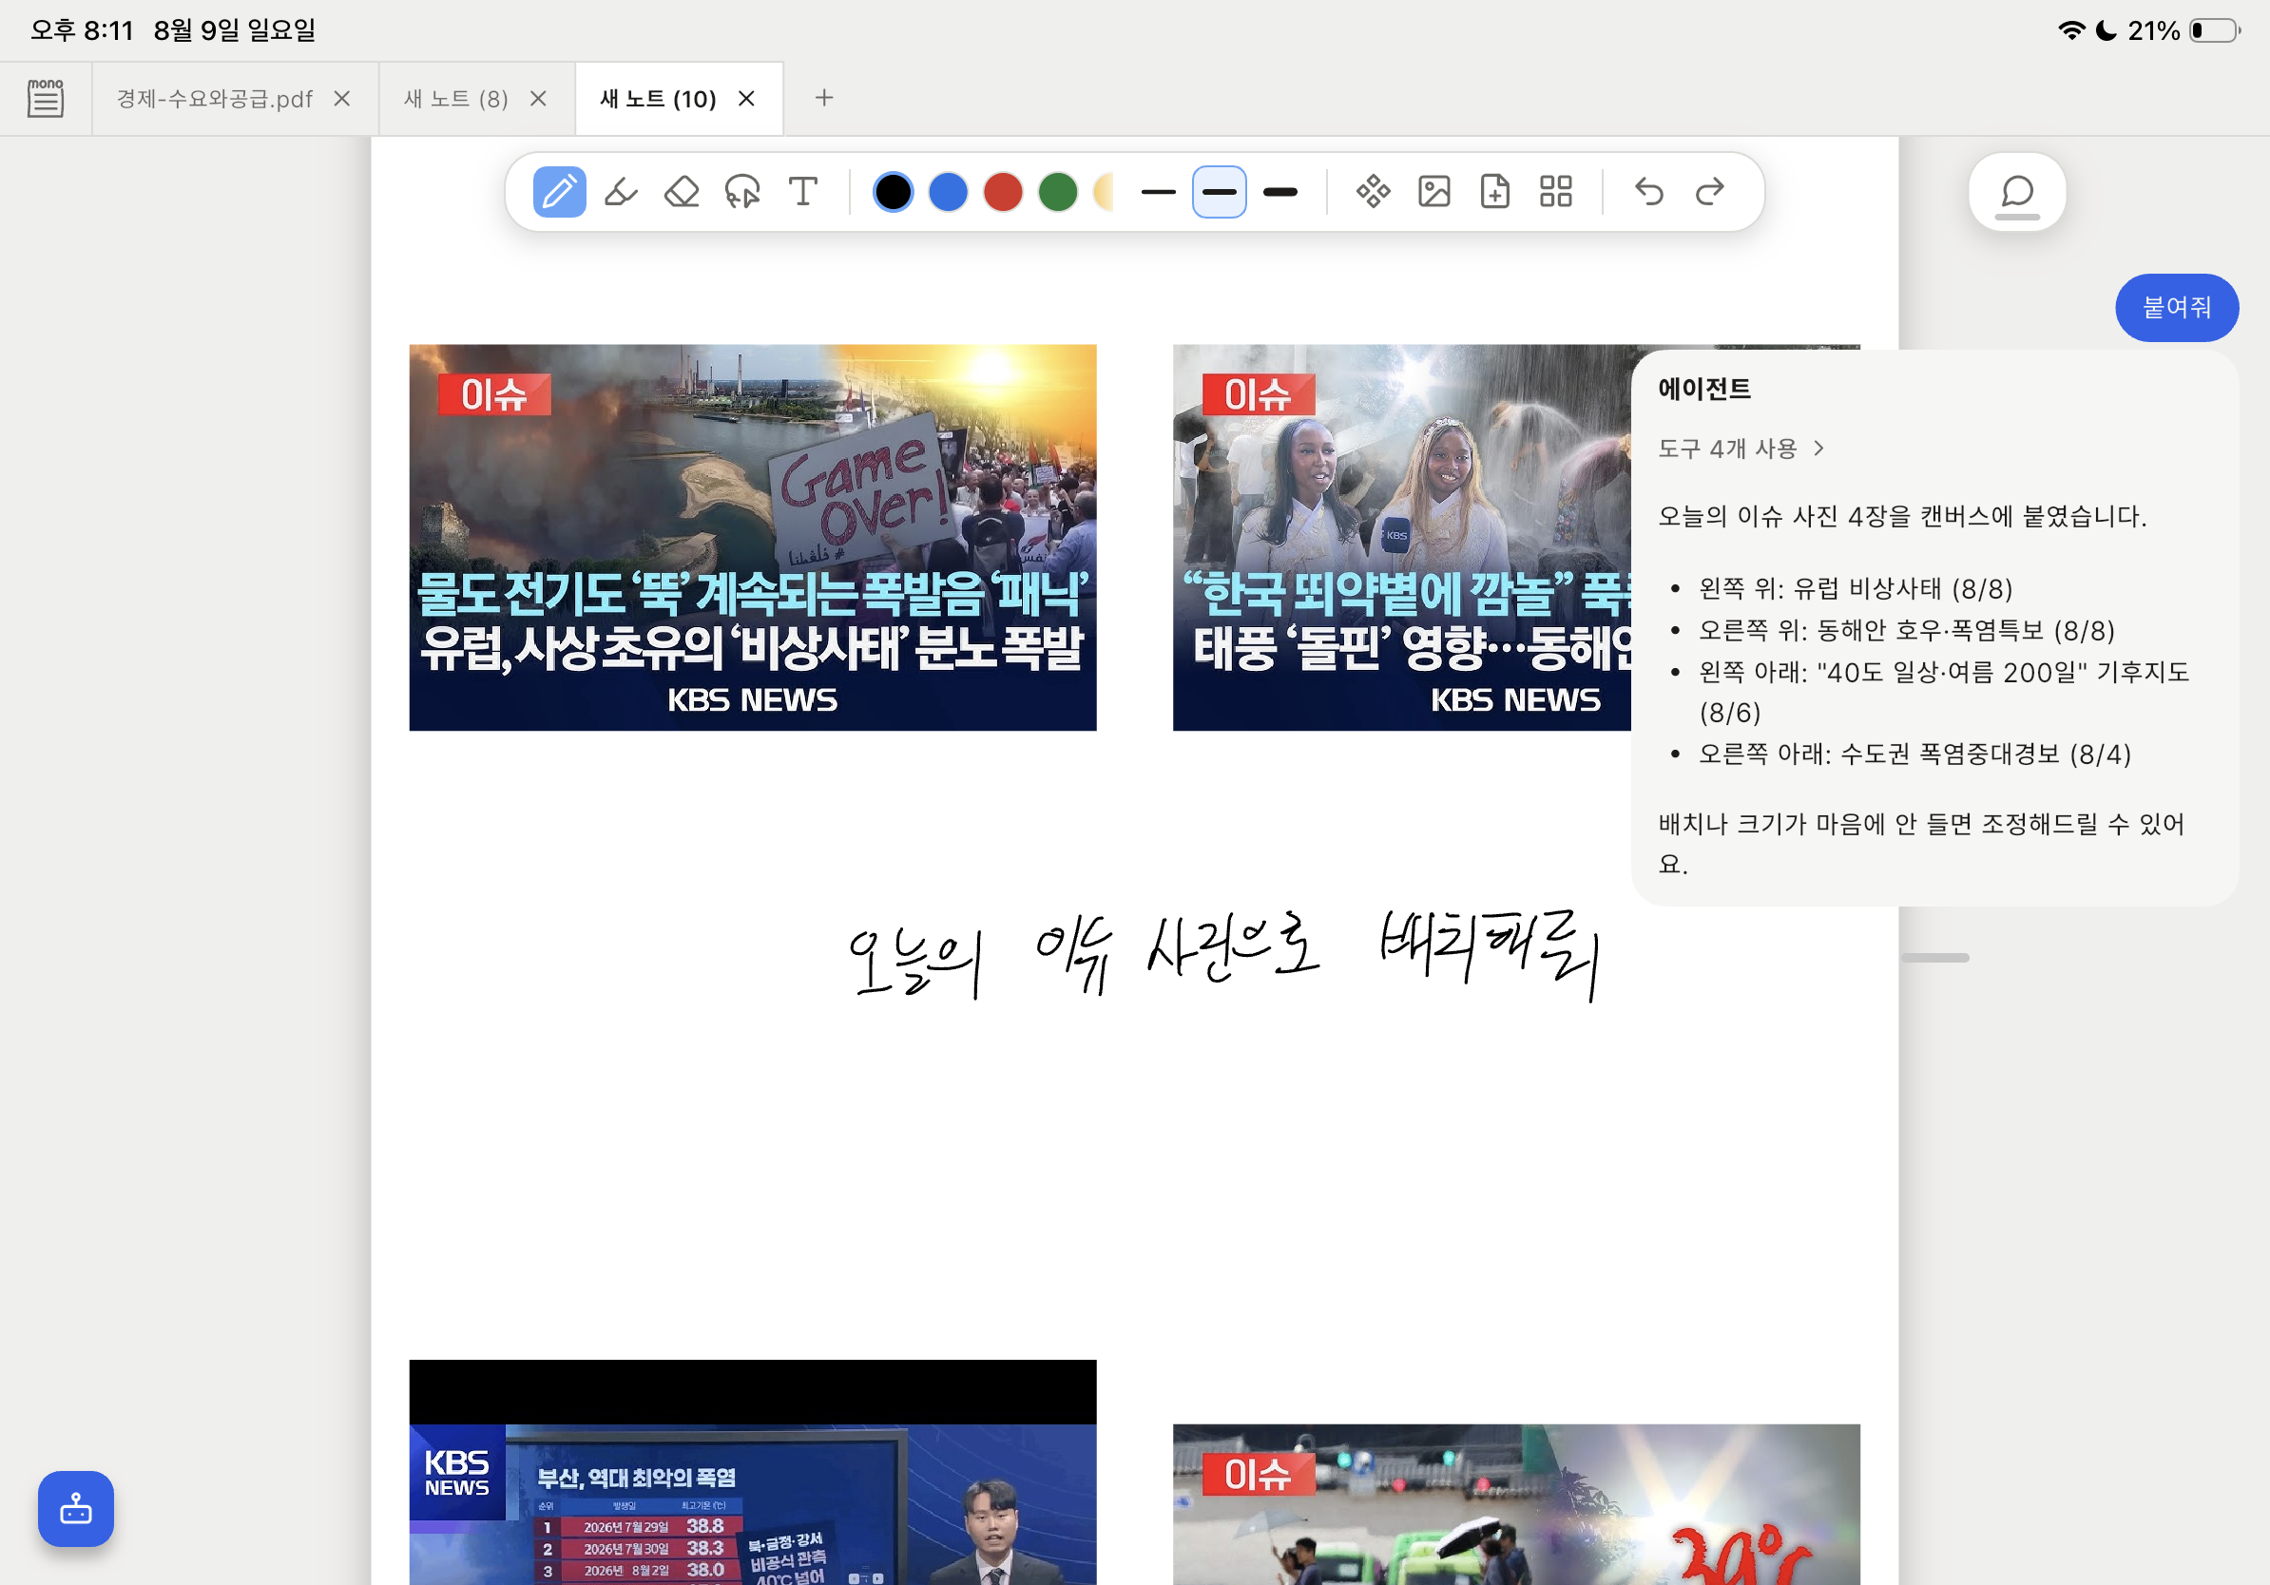Tap the handwritten 오늘의 이슈 note text

click(x=1223, y=954)
